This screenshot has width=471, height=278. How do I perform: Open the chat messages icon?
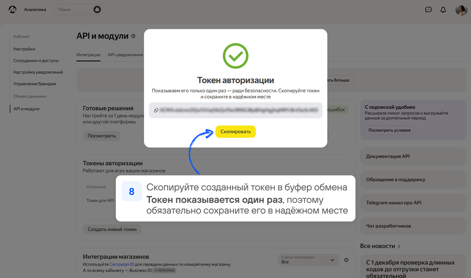click(x=428, y=9)
